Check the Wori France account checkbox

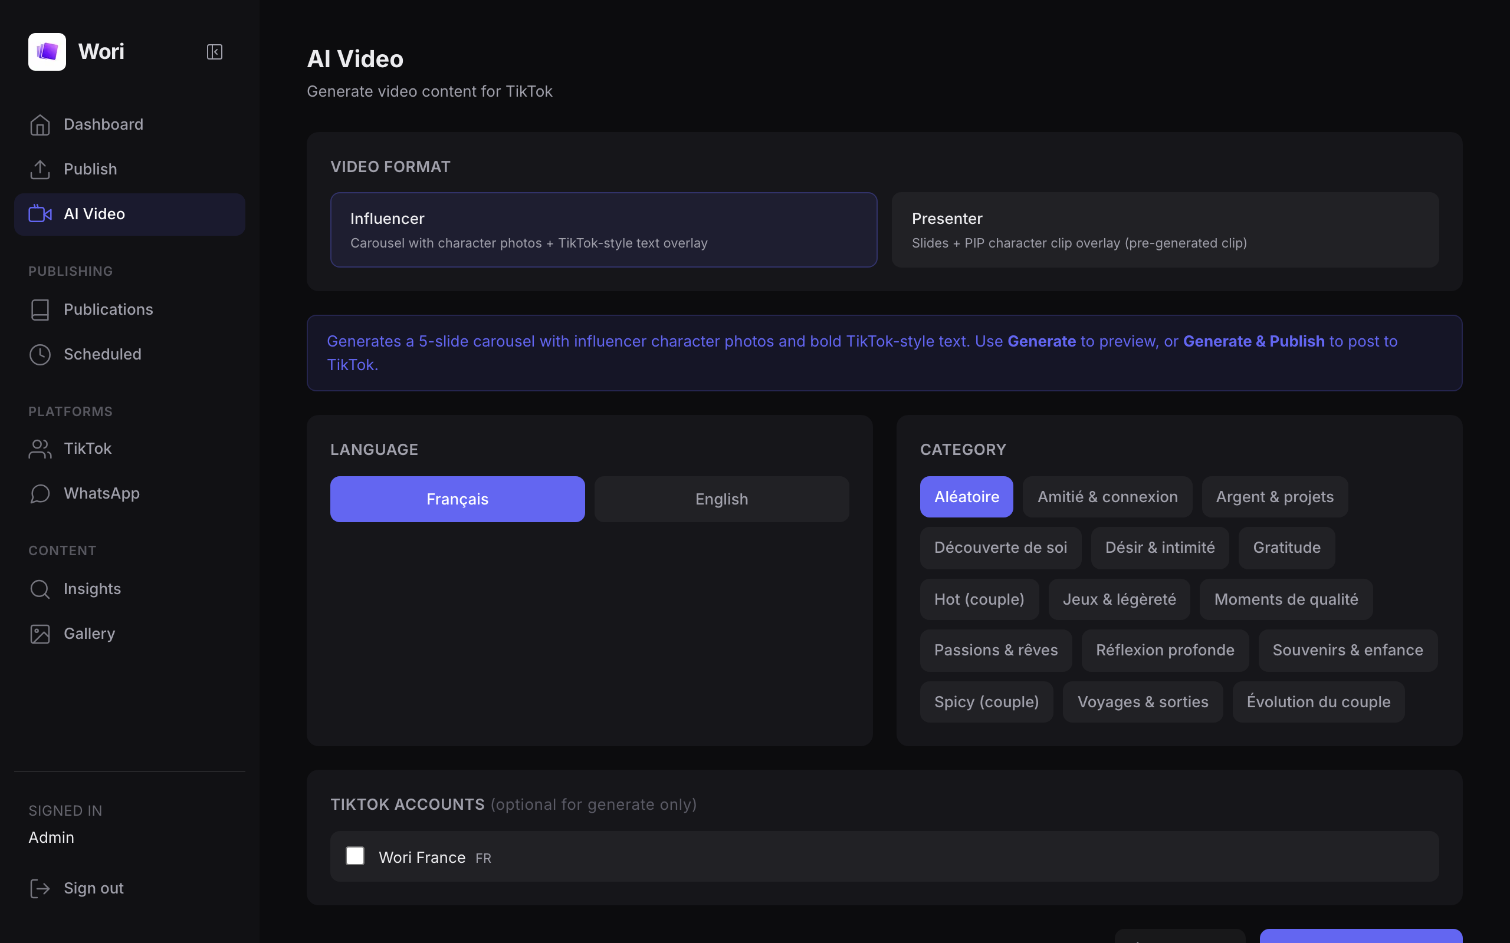(355, 856)
